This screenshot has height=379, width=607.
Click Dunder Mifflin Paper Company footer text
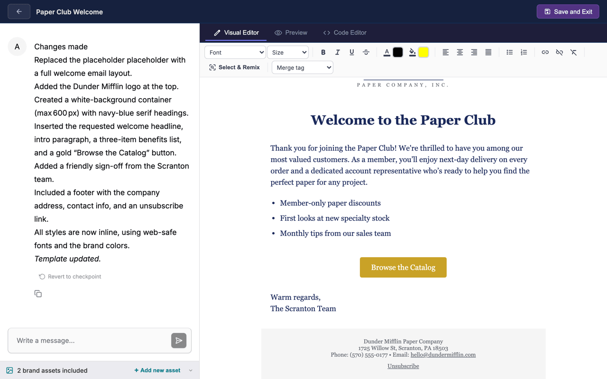[x=403, y=342]
